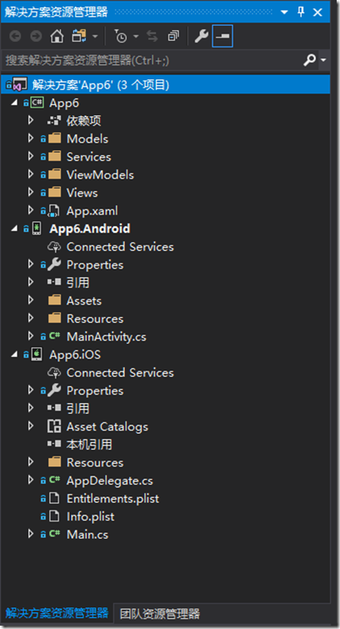Open the search options dropdown arrow
The height and width of the screenshot is (629, 340).
323,61
